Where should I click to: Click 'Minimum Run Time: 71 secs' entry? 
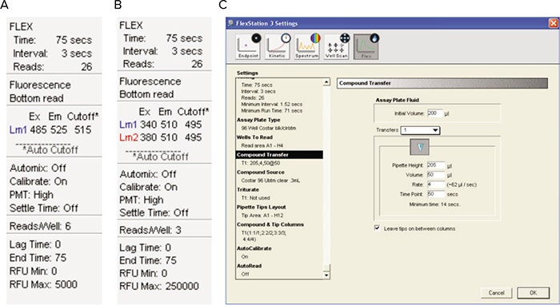point(272,111)
